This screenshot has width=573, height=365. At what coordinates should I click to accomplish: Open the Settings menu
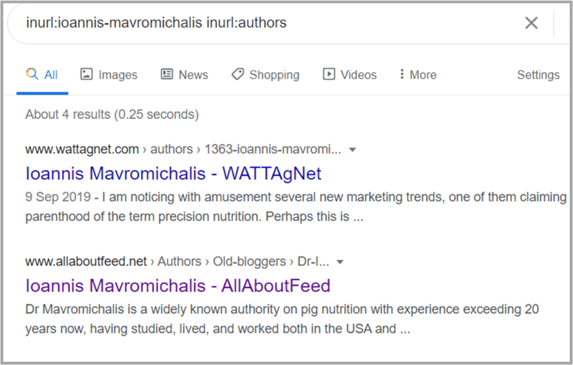pyautogui.click(x=538, y=75)
